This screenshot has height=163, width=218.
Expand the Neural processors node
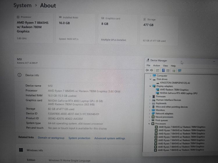[149, 117]
